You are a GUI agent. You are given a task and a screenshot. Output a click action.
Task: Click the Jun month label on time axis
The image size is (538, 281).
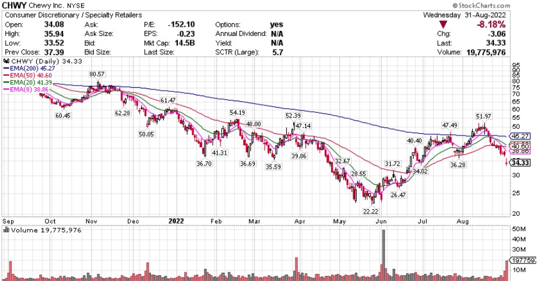tap(381, 222)
